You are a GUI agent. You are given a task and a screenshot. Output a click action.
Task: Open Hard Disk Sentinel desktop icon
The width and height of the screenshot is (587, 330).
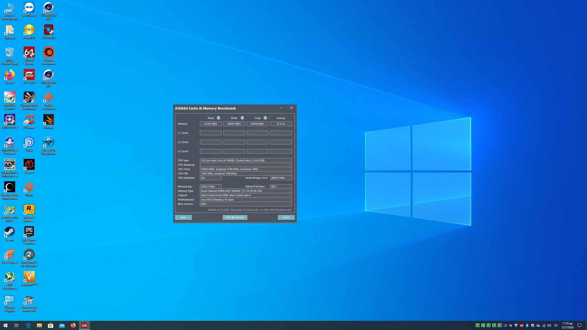pos(10,100)
